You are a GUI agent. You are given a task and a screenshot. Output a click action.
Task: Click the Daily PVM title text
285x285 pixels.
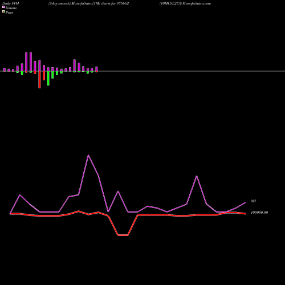tap(11, 3)
